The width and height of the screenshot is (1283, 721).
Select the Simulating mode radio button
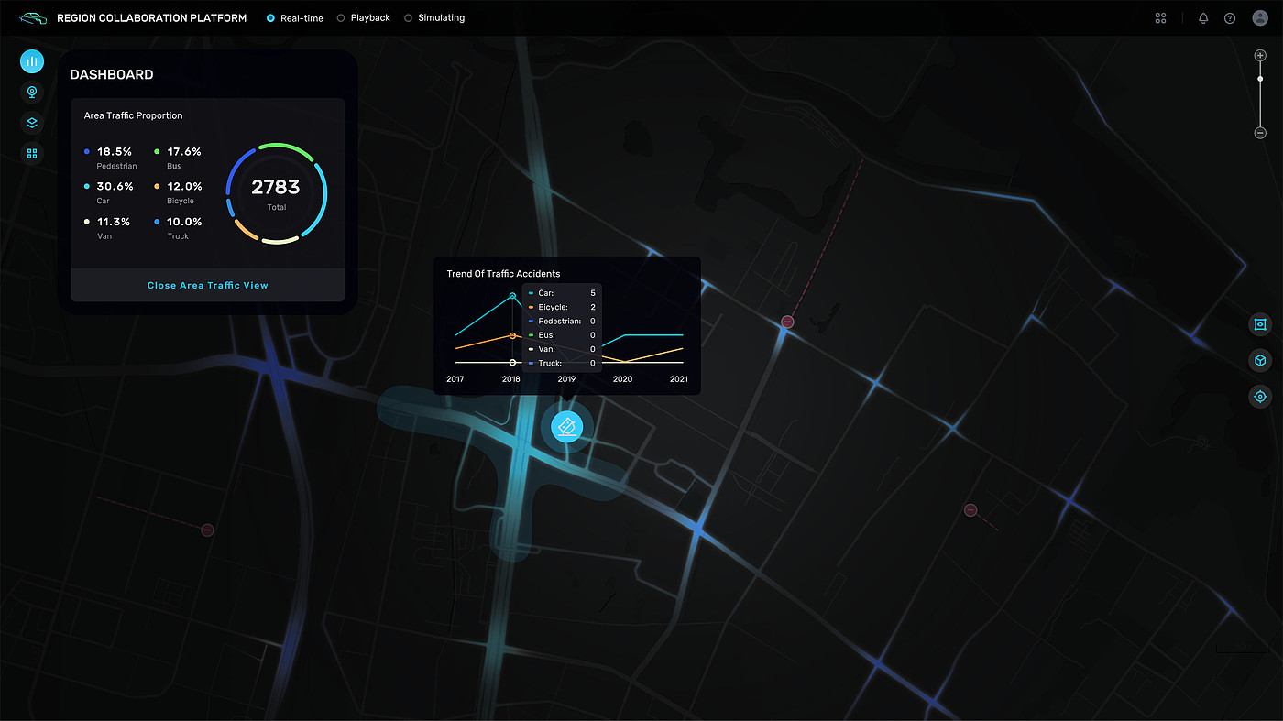409,18
